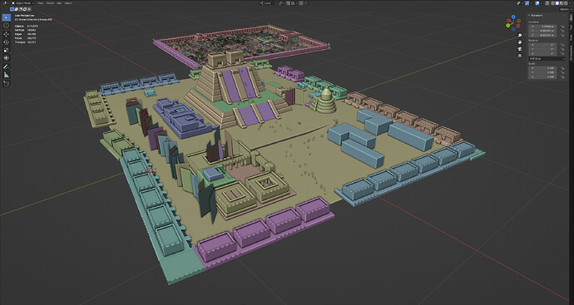This screenshot has width=574, height=305.
Task: Click the Scale Z value field
Action: point(542,76)
